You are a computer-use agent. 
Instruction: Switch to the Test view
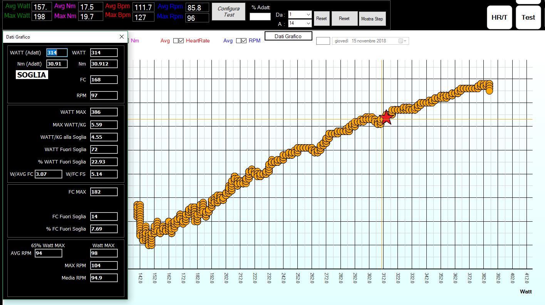(528, 17)
